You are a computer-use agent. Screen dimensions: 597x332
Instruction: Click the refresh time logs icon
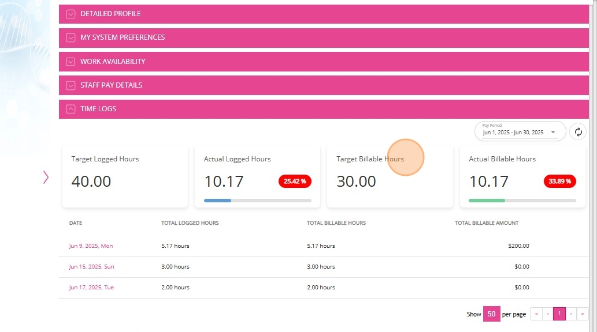point(578,132)
